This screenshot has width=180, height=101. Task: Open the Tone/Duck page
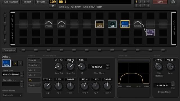(34, 65)
